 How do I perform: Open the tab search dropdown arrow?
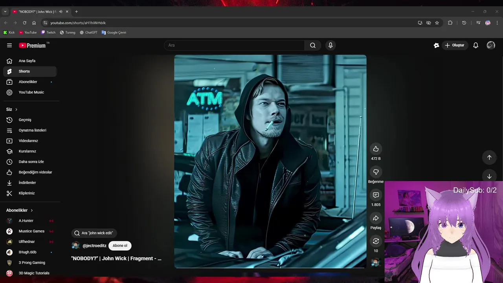click(x=5, y=12)
